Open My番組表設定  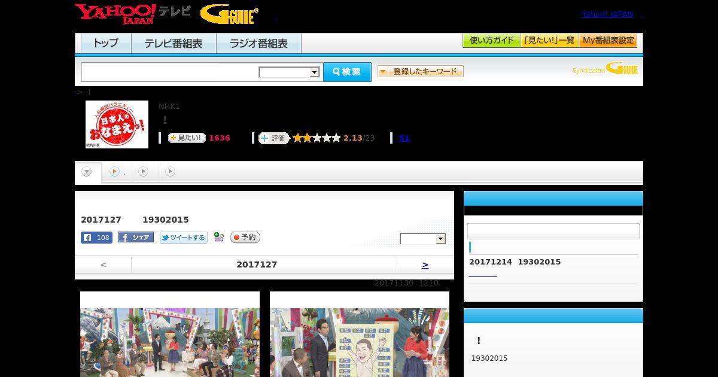[x=608, y=41]
